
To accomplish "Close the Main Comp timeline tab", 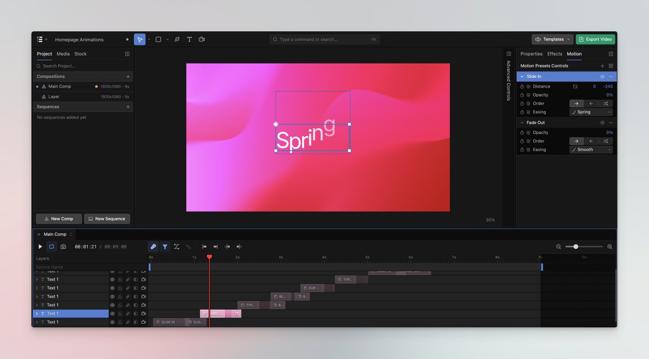I will tap(39, 234).
